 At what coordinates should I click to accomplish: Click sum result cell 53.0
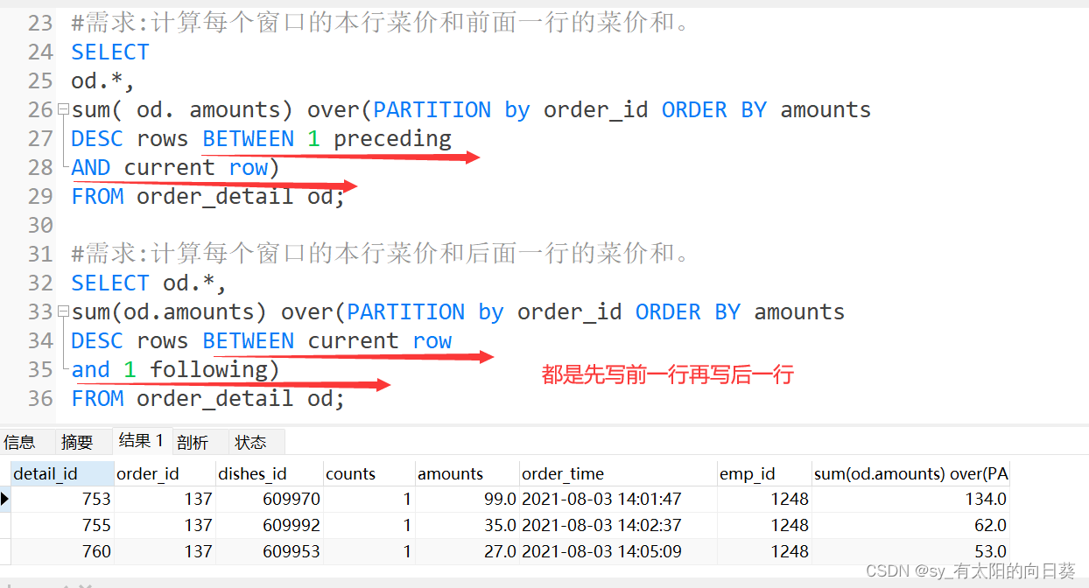pyautogui.click(x=911, y=551)
